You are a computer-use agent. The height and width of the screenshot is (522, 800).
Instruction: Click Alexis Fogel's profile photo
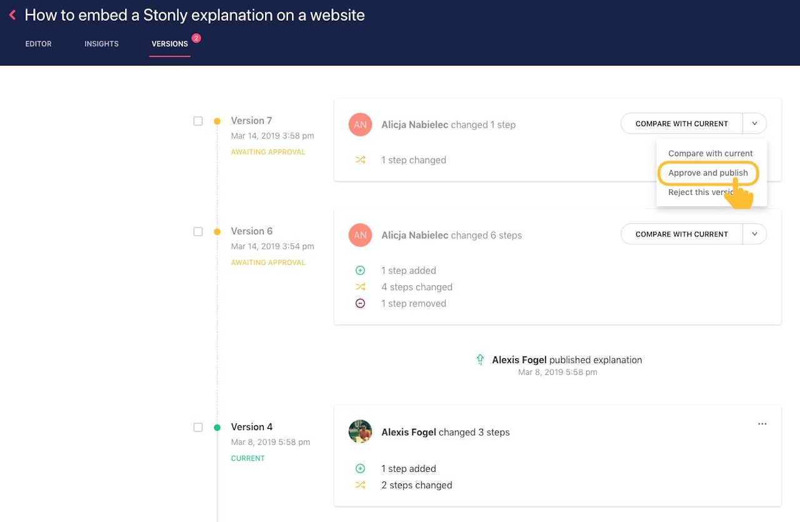(360, 432)
